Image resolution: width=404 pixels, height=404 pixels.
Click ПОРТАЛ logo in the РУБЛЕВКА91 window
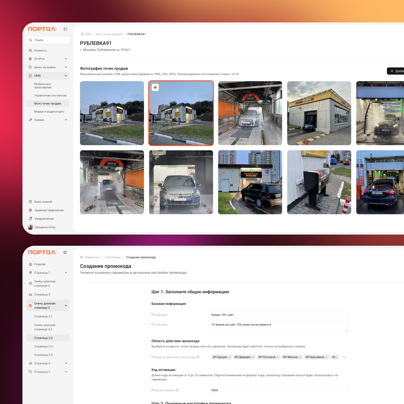pos(42,29)
